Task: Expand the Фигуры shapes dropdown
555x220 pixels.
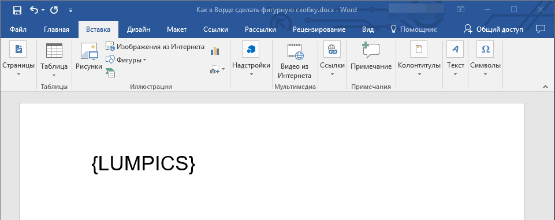Action: point(126,60)
